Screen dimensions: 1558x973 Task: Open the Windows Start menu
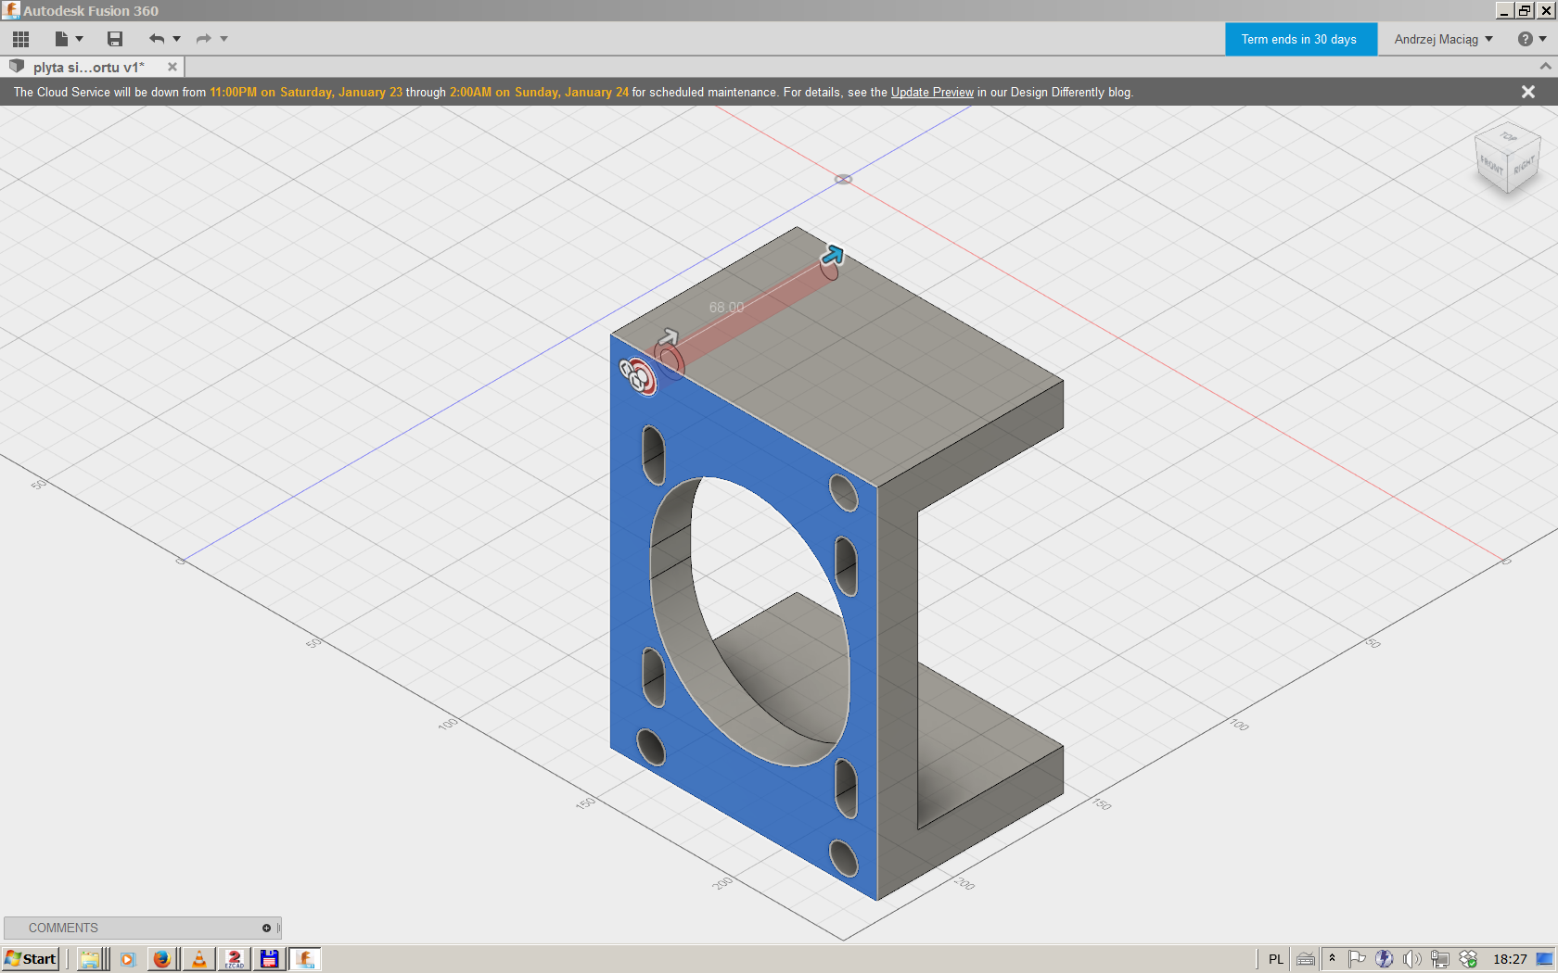click(31, 959)
